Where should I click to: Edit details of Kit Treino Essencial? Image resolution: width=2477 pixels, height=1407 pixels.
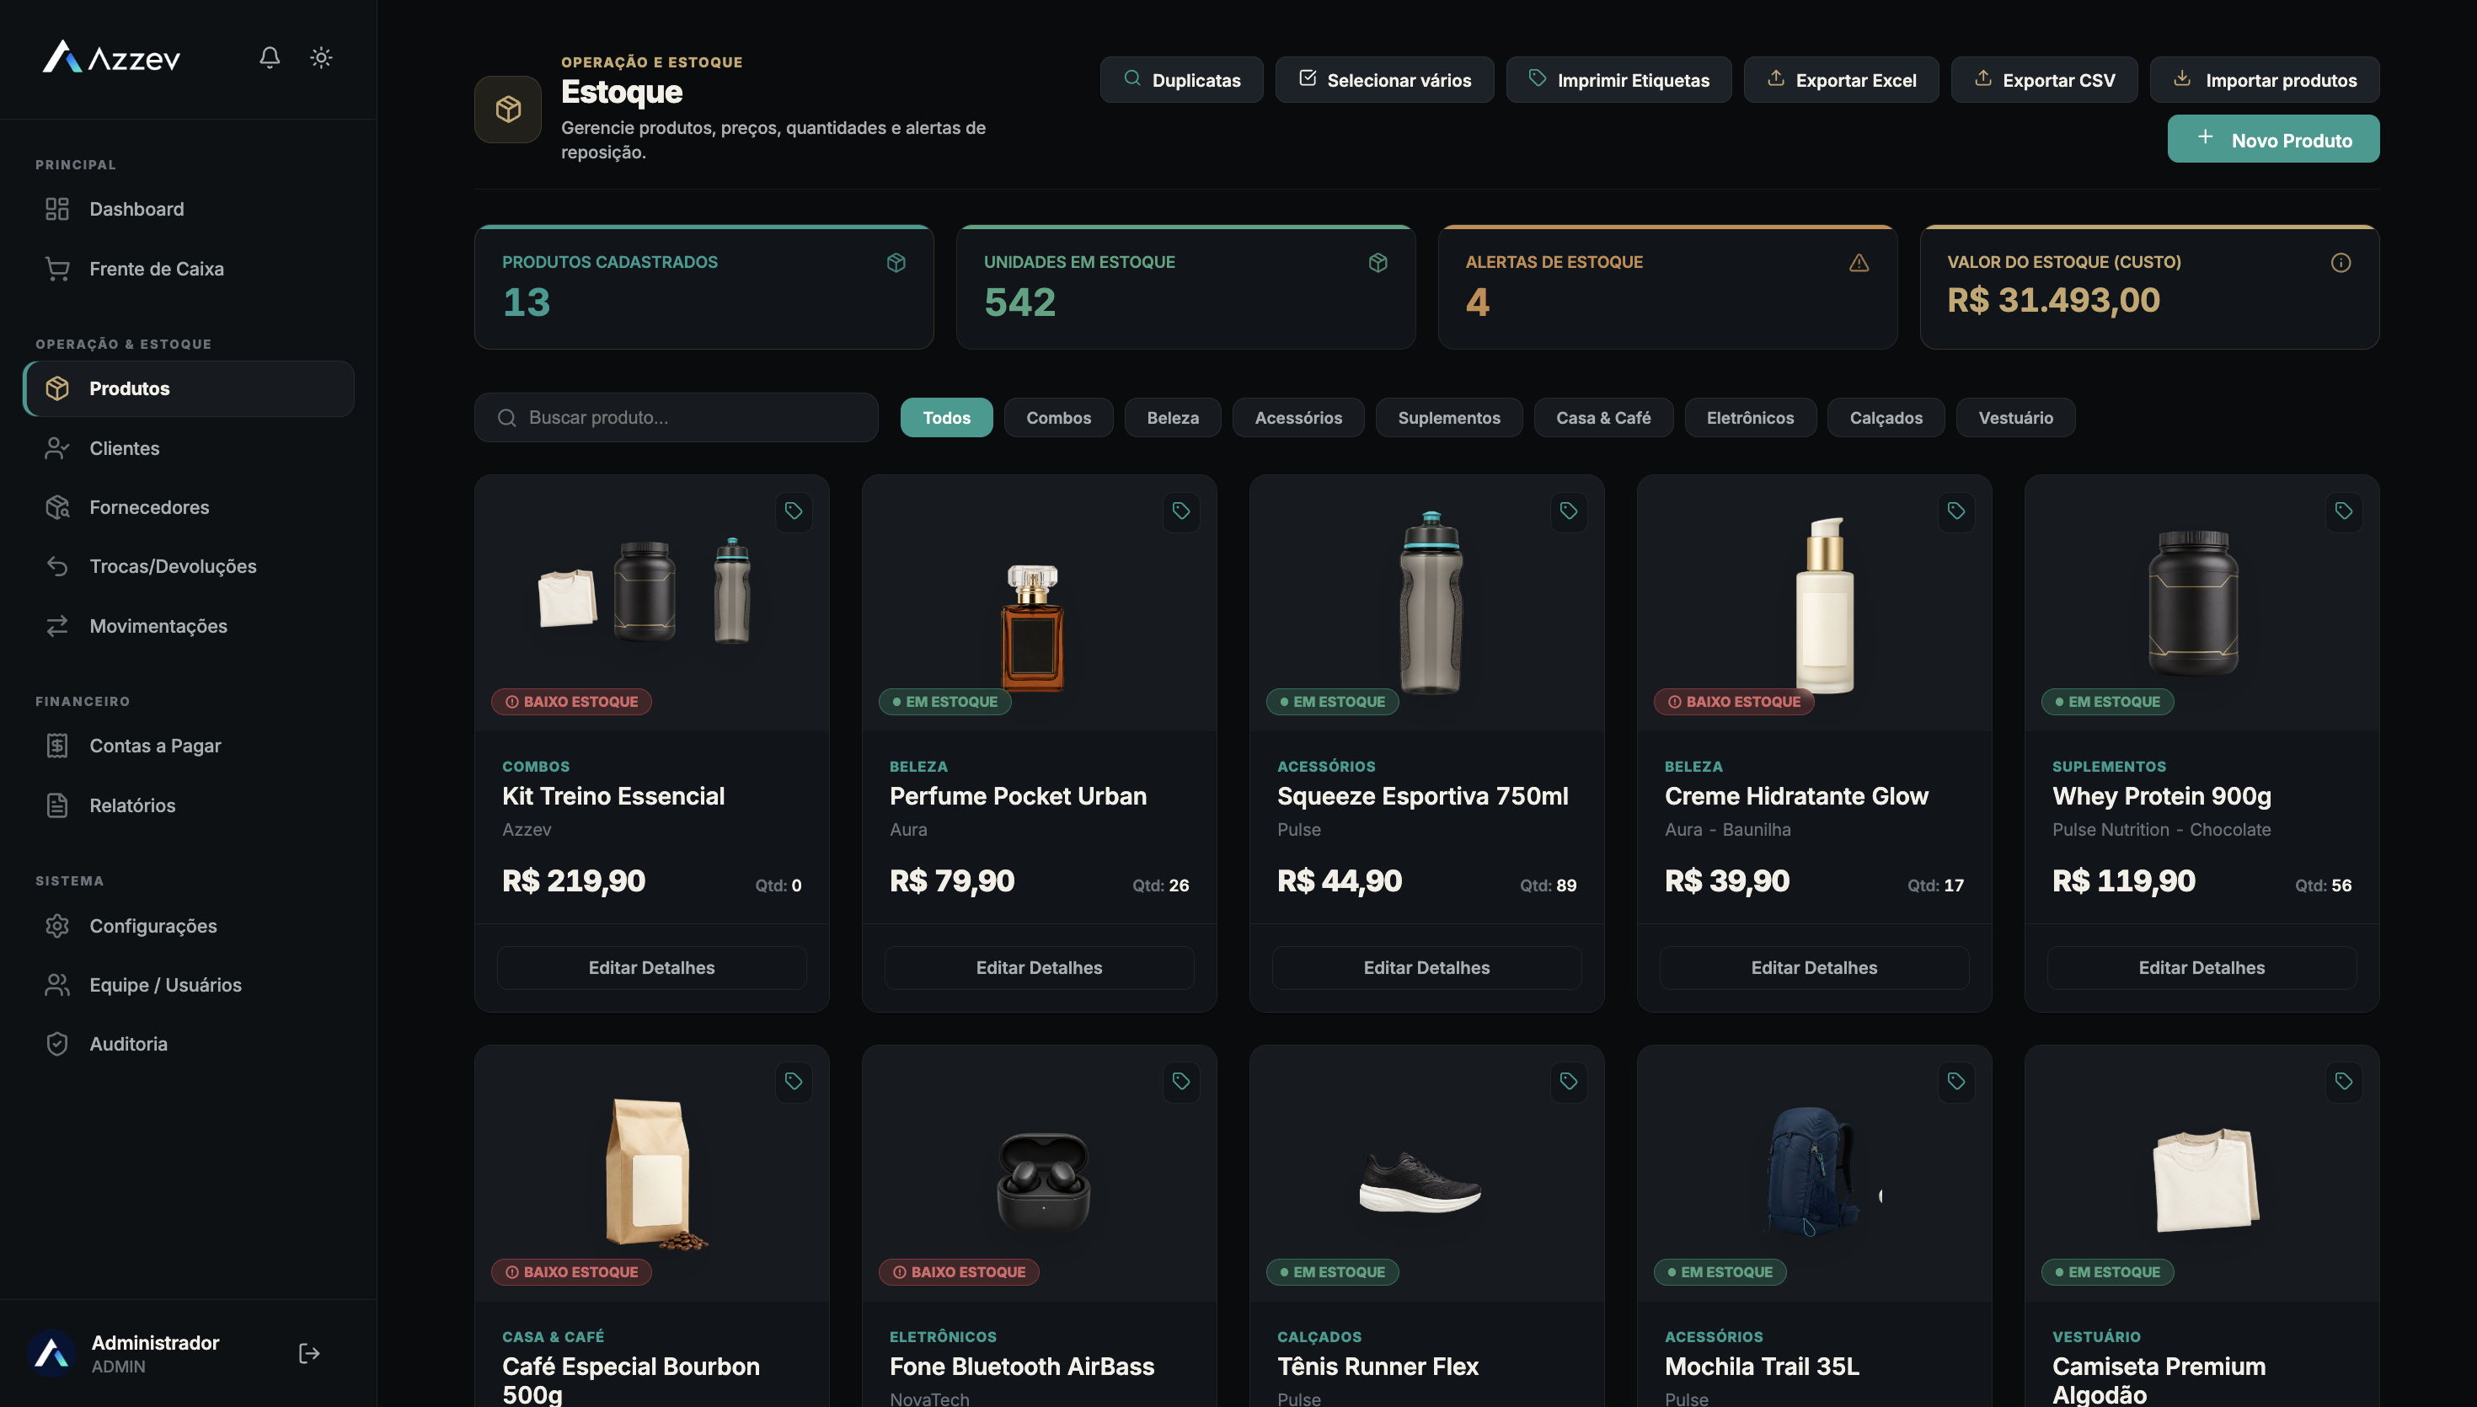[652, 967]
